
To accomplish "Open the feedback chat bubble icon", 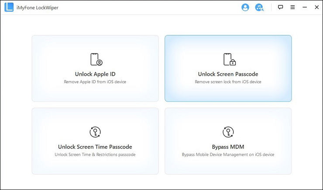I will tap(280, 7).
